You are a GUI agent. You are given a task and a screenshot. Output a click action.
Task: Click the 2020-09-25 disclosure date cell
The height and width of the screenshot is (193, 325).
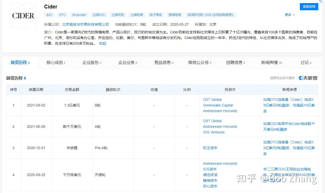tap(36, 175)
